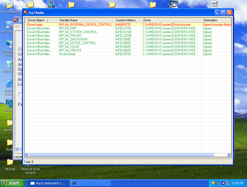Open the PETools folder icon
The height and width of the screenshot is (187, 247).
pos(10,165)
